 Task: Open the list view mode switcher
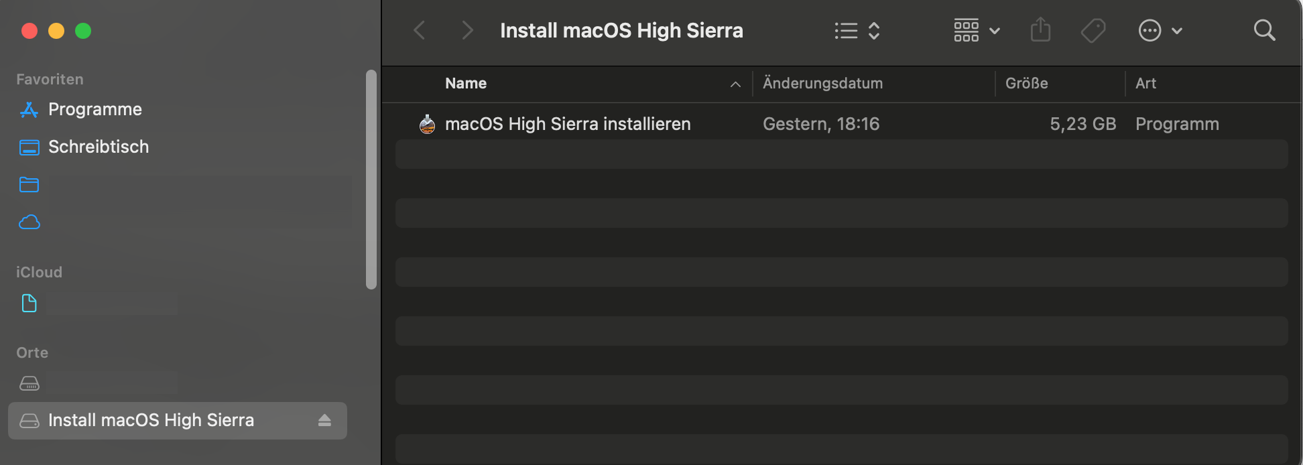857,30
